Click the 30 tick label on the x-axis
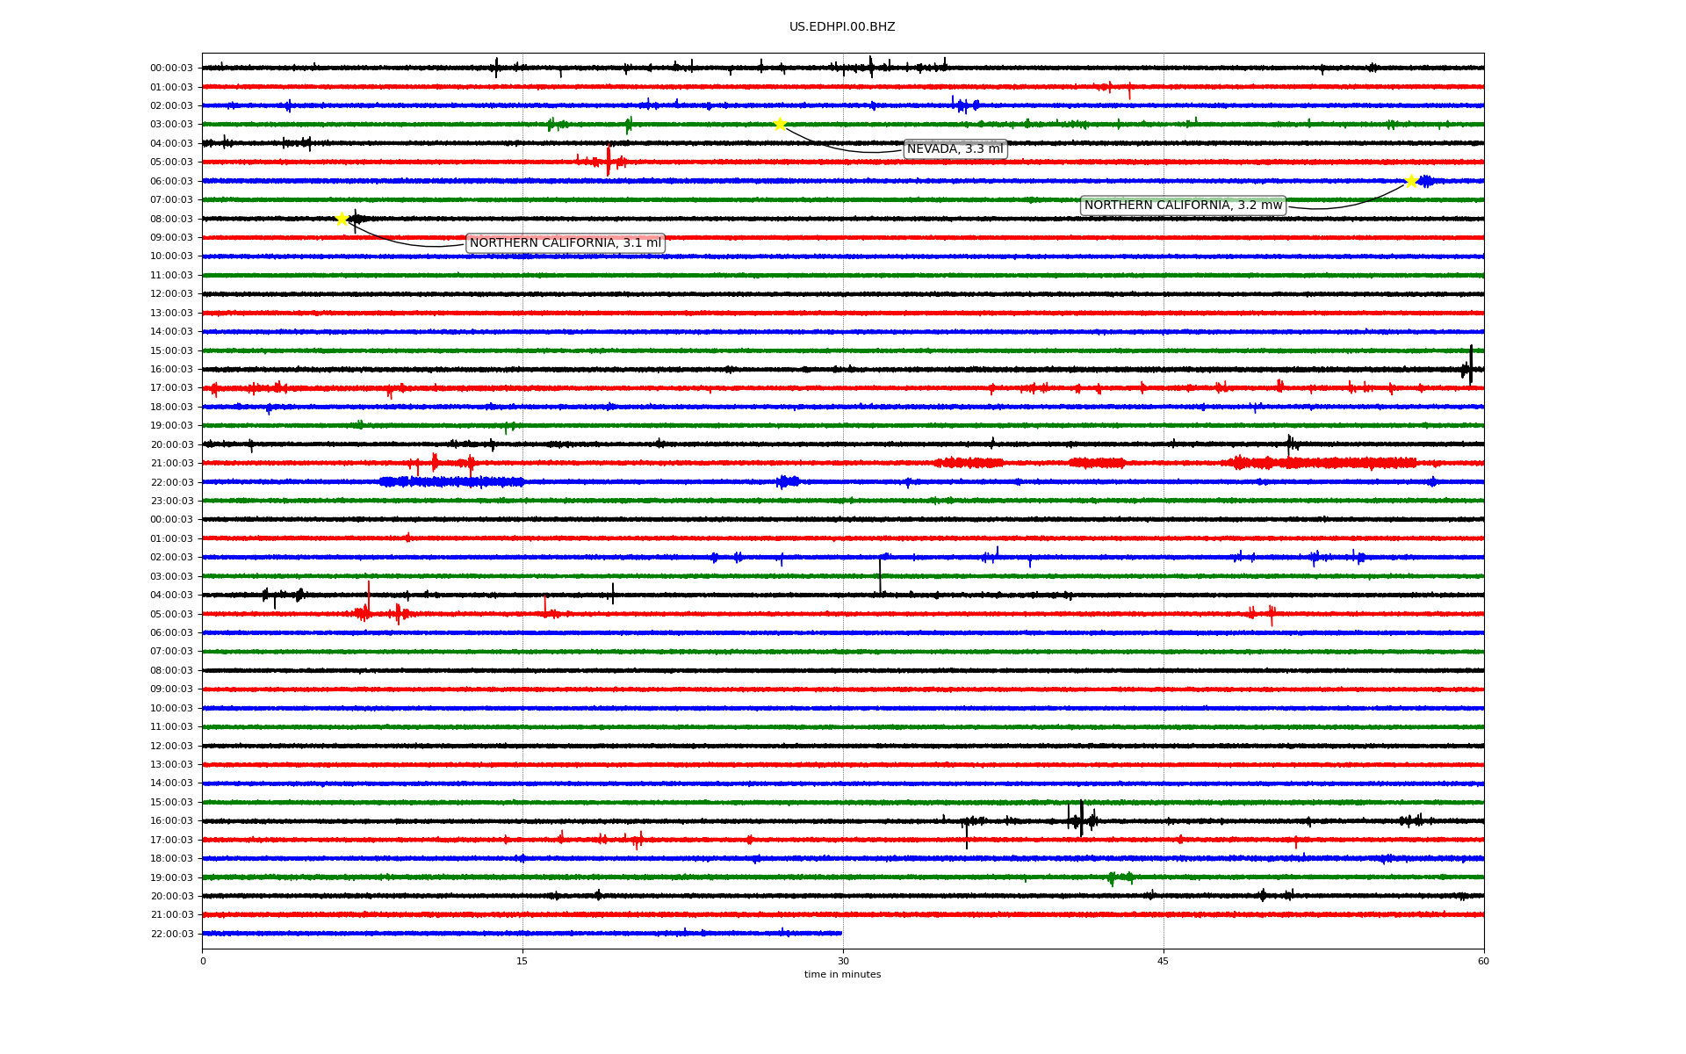This screenshot has height=1054, width=1686. pyautogui.click(x=843, y=961)
